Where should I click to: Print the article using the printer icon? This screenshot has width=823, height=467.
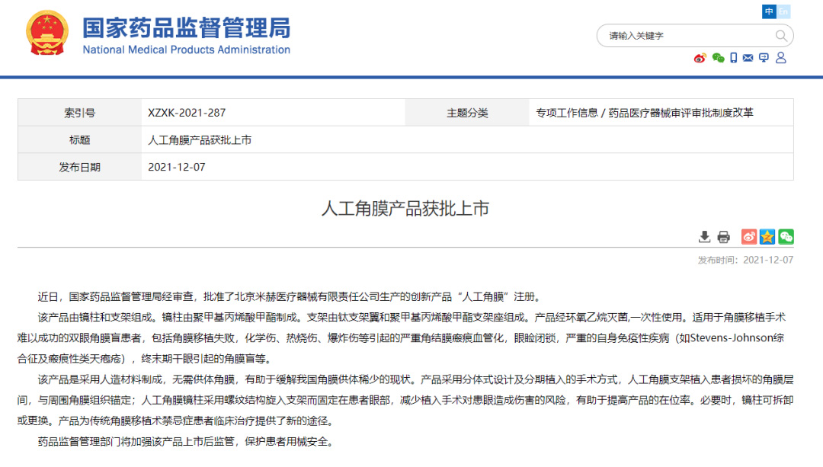click(x=723, y=236)
